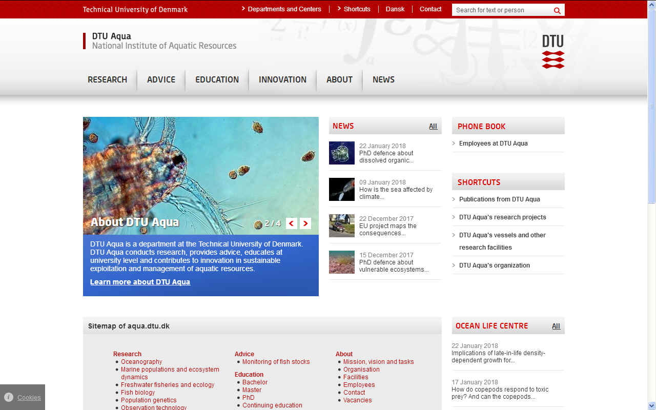Open Publications from DTU Aqua

pos(500,199)
